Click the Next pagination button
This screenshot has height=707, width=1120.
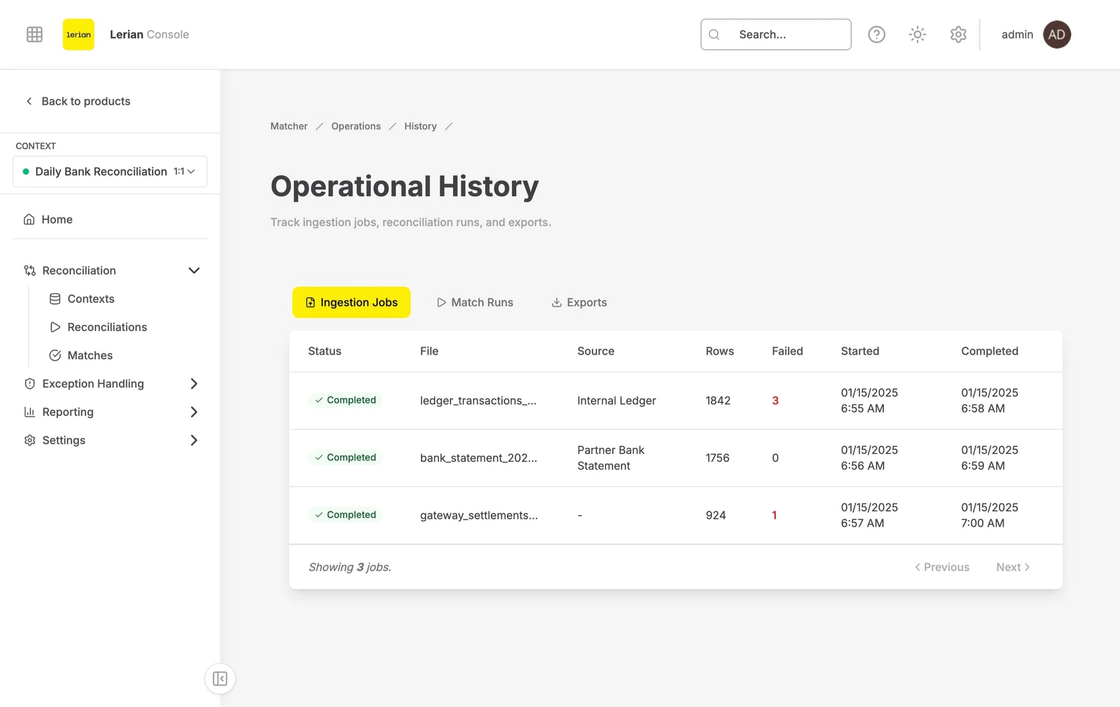click(x=1012, y=567)
